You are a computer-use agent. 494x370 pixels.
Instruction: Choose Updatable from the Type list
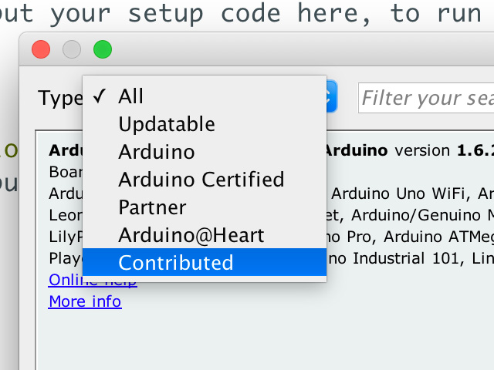(167, 124)
